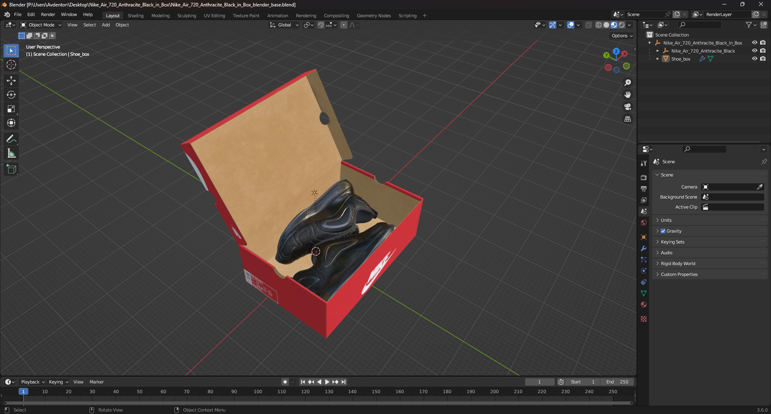Activate the Transform tool
Screen dimensions: 771x414
point(11,123)
